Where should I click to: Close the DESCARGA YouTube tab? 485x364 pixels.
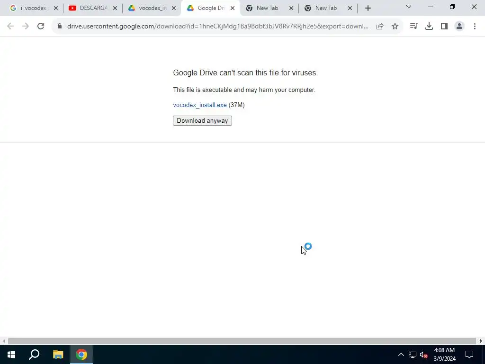(115, 9)
